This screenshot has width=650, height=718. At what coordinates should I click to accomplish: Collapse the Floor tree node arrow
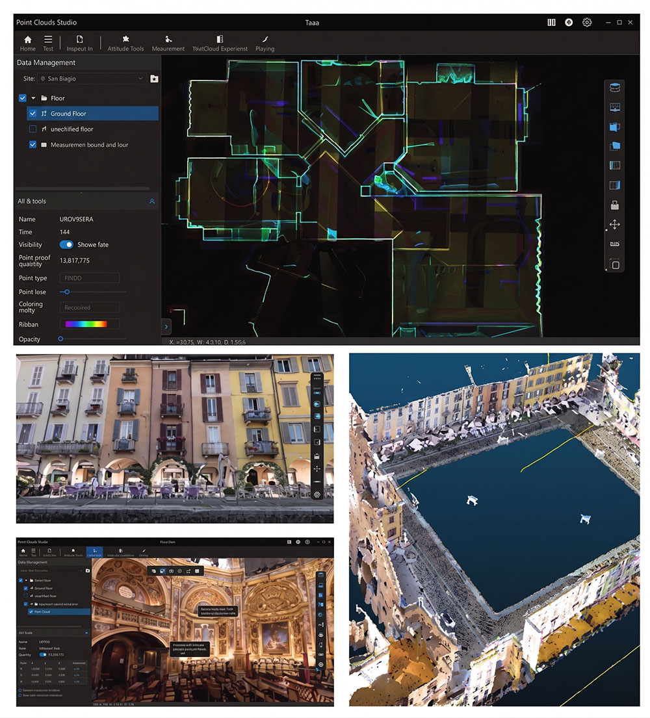(33, 98)
